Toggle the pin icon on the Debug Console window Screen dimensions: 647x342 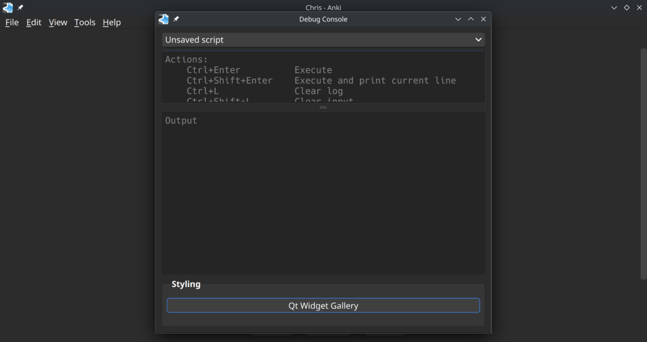pos(176,19)
